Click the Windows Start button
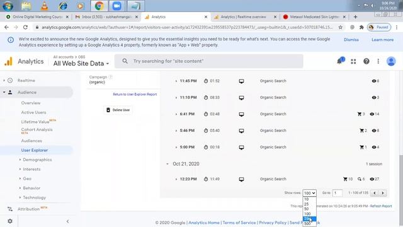 tap(8, 6)
